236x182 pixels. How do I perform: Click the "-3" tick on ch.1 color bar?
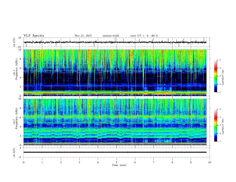220,60
